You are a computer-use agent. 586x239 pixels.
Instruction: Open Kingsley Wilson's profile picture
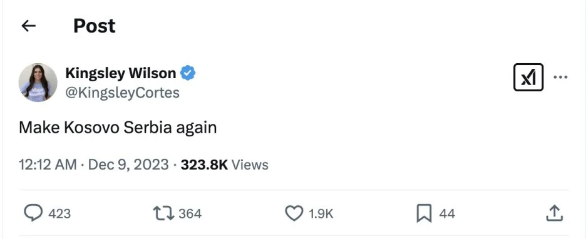38,83
